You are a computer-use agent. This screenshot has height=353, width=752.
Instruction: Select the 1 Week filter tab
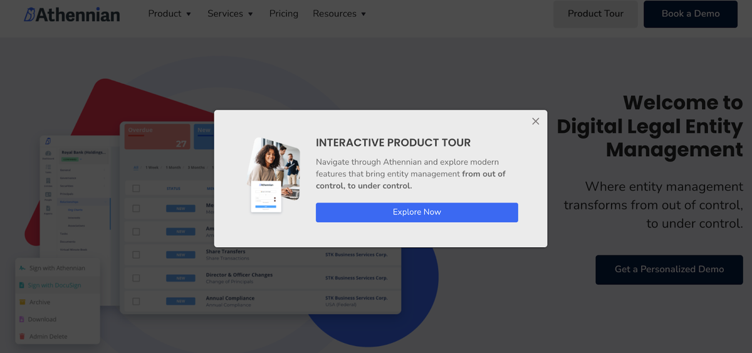click(x=152, y=167)
